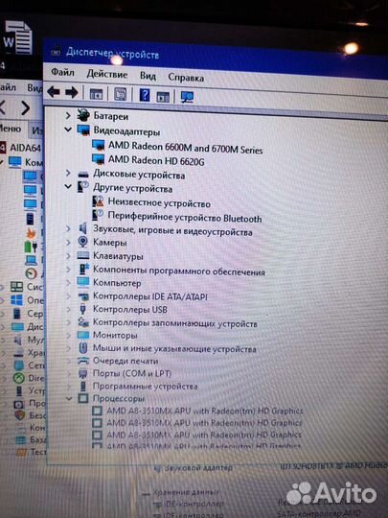Screen dimensions: 388x518
Task: Click Windows logo icon in AIDA64 tree
Action: pyautogui.click(x=16, y=299)
